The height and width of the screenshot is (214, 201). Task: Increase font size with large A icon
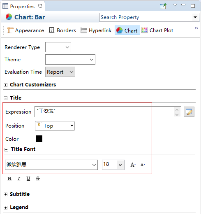tap(133, 165)
